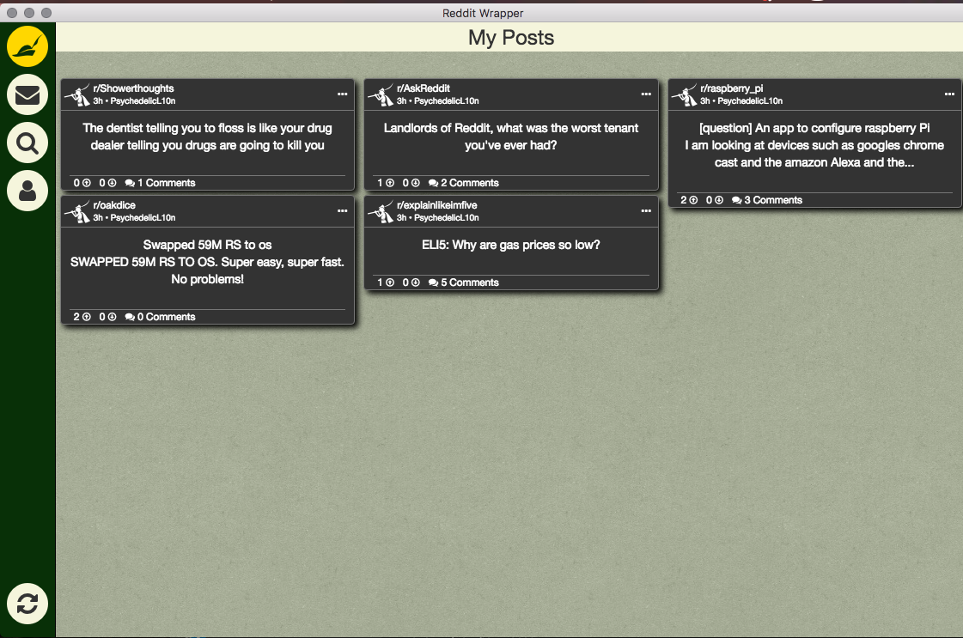Open options menu on r/AskReddit post

646,94
